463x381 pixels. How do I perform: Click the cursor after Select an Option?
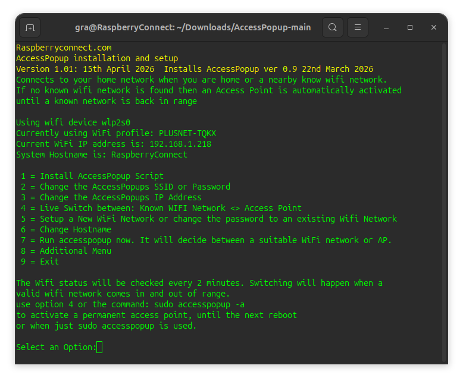(99, 347)
